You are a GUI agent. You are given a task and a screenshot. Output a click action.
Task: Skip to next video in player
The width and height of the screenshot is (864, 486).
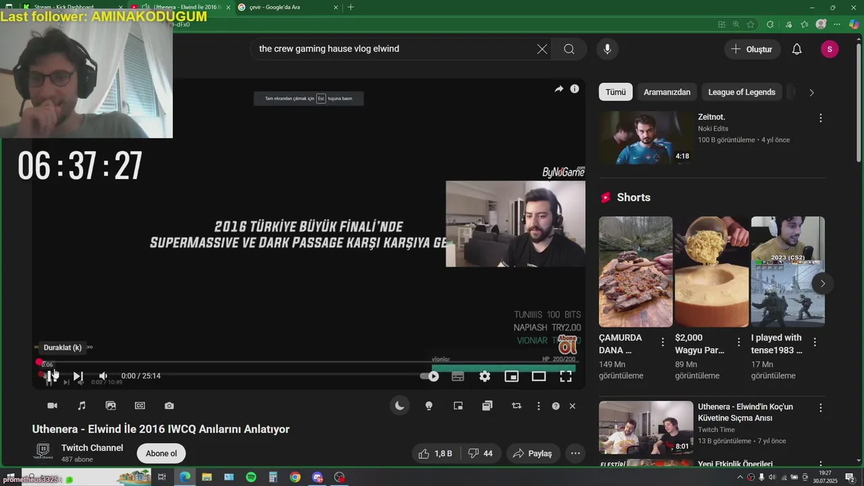tap(78, 376)
